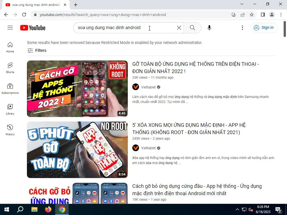Open the YouTube hamburger guide menu
The height and width of the screenshot is (215, 287).
[x=10, y=28]
